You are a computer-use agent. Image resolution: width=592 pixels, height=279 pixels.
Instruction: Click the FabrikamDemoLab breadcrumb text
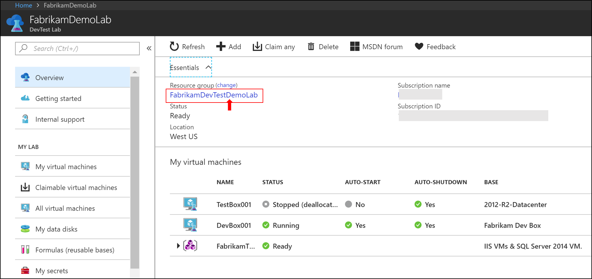(x=70, y=5)
